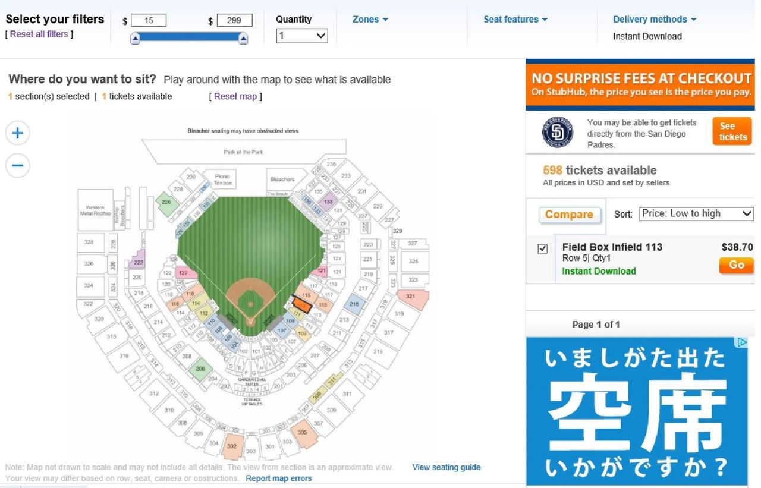Select blue section 215 on map
The width and height of the screenshot is (761, 488).
[x=354, y=304]
